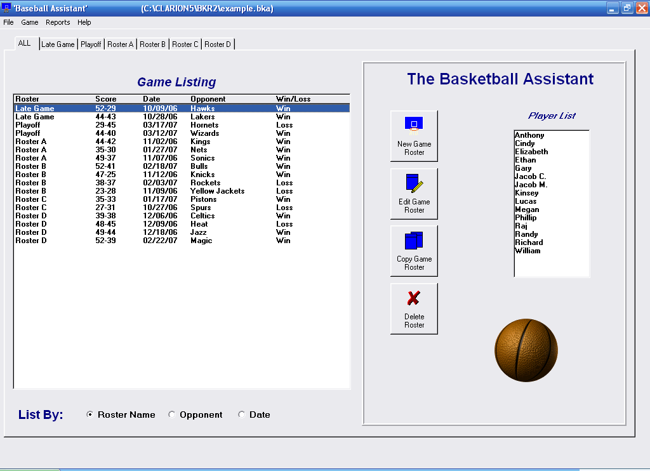Open the Reports menu
650x471 pixels.
(x=58, y=22)
